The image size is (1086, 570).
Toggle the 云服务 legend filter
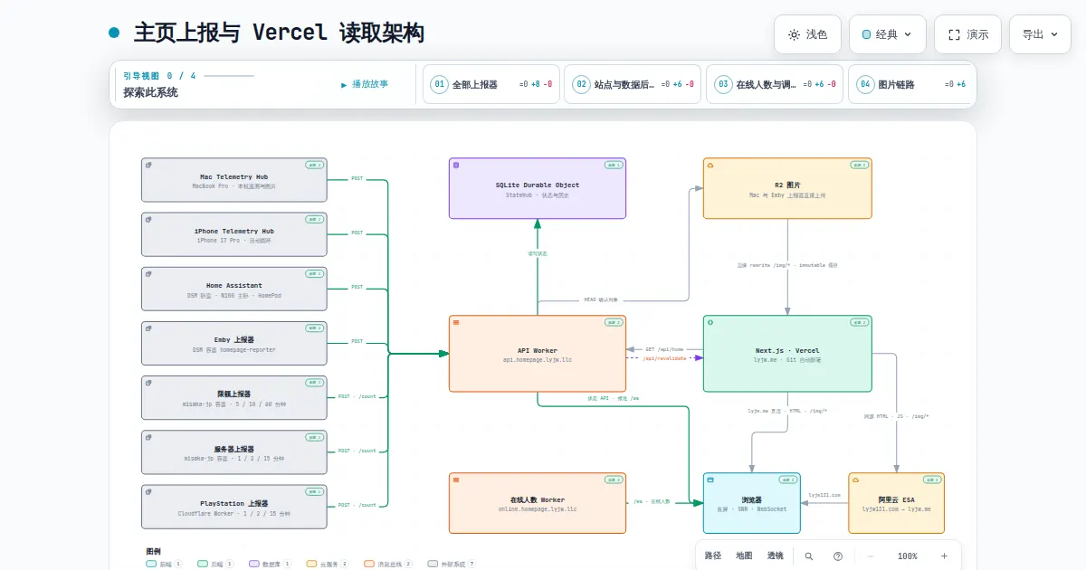tap(328, 564)
